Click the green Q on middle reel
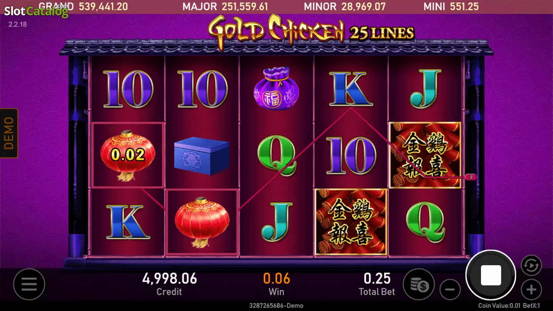This screenshot has width=553, height=311. point(277,155)
